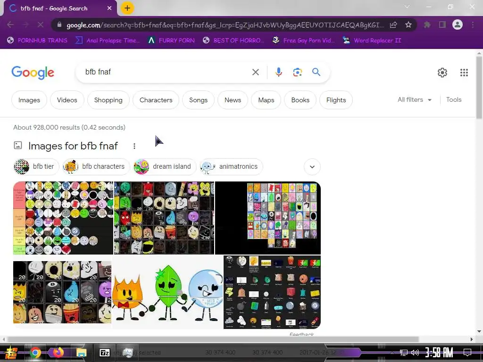The height and width of the screenshot is (362, 483).
Task: Open Word Replacer II bookmark
Action: tap(372, 41)
